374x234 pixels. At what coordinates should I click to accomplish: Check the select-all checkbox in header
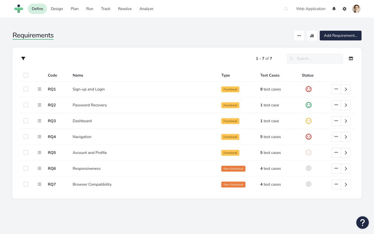(x=26, y=75)
